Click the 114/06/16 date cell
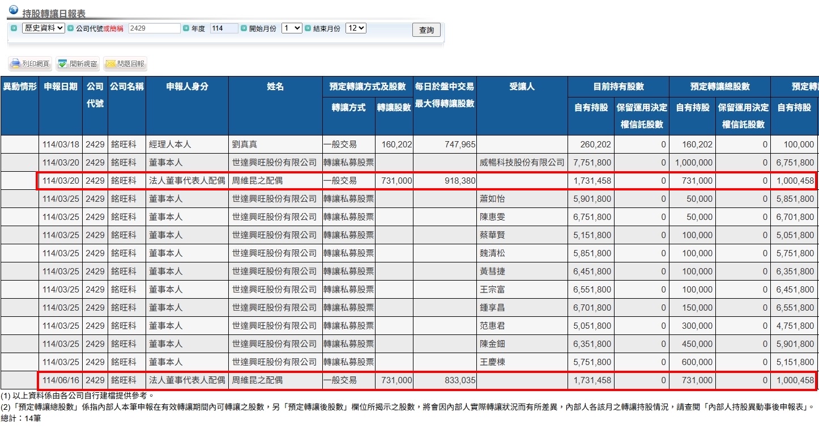The width and height of the screenshot is (819, 441). pos(61,380)
